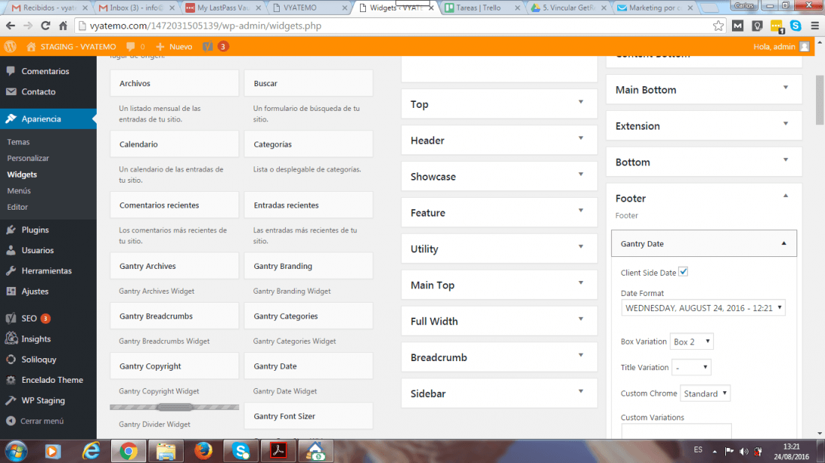This screenshot has width=825, height=463.
Task: Collapse the Gantry Date widget in Footer
Action: (784, 243)
